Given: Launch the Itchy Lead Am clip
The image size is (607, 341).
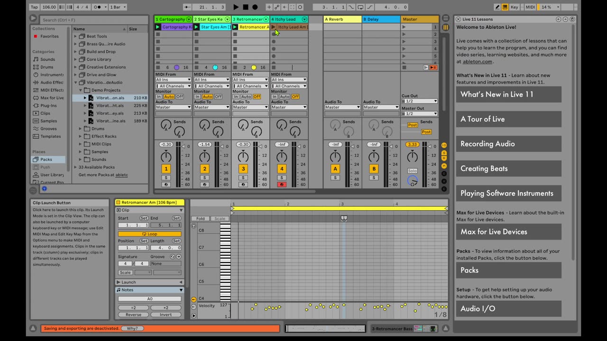Looking at the screenshot, I should click(x=274, y=27).
